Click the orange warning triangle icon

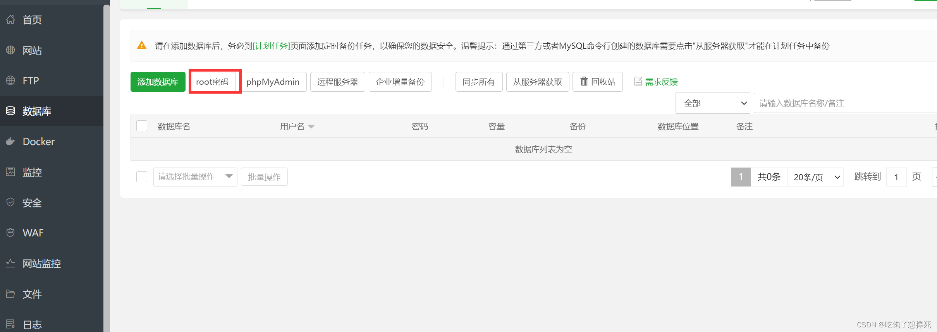coord(142,45)
